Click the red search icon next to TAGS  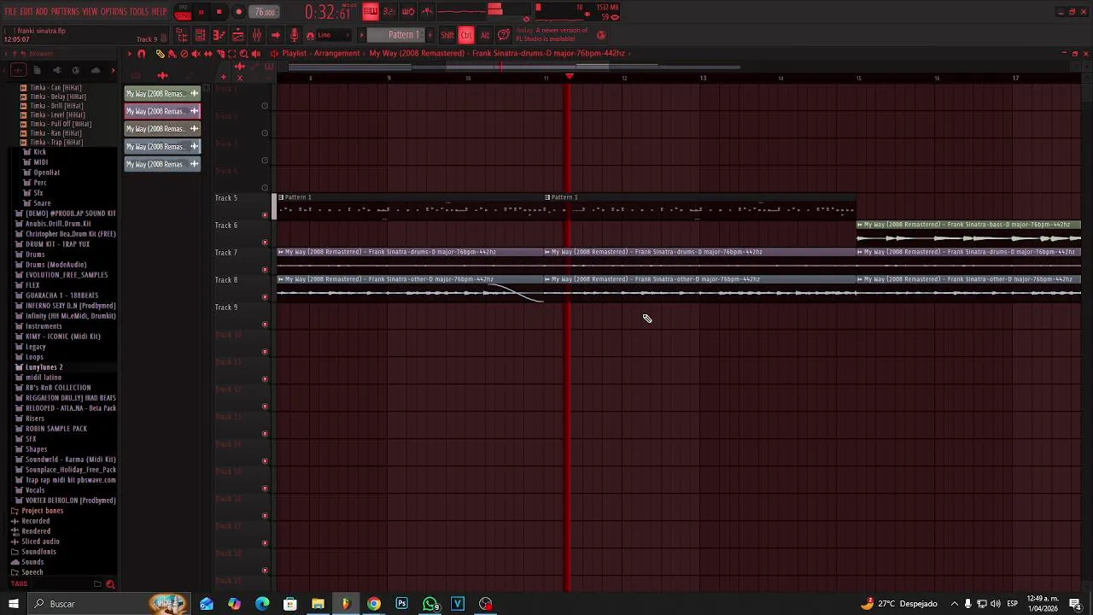tap(110, 584)
